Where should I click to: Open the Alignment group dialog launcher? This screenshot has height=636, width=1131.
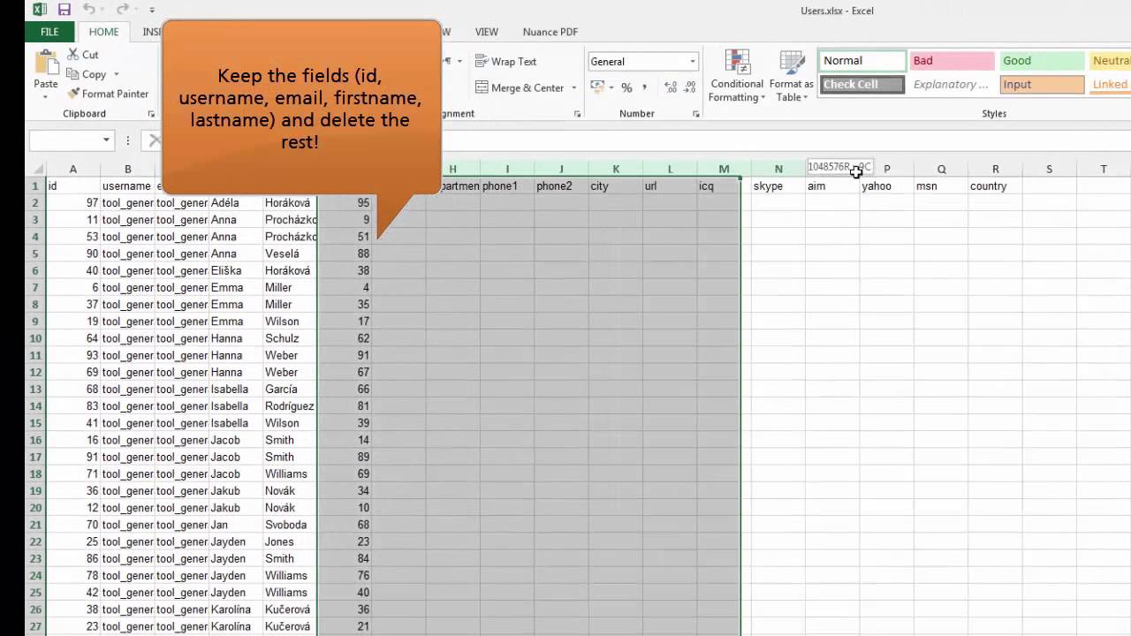pos(577,114)
